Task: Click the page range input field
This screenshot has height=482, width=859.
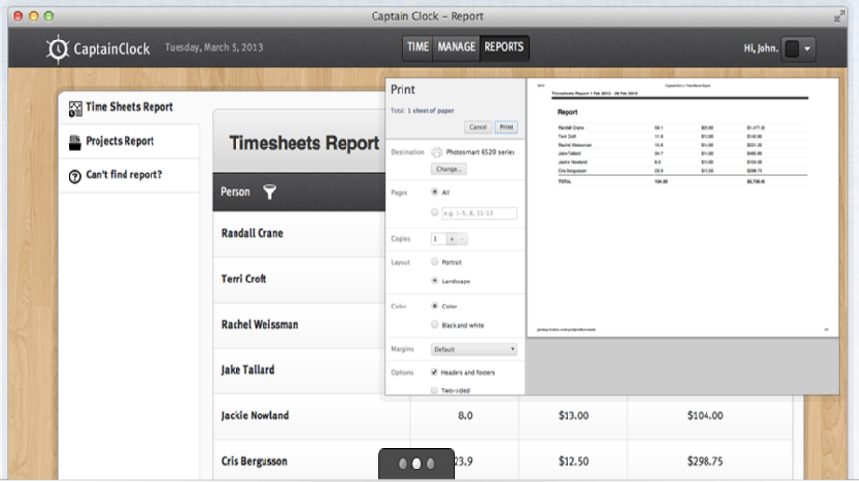Action: 480,213
